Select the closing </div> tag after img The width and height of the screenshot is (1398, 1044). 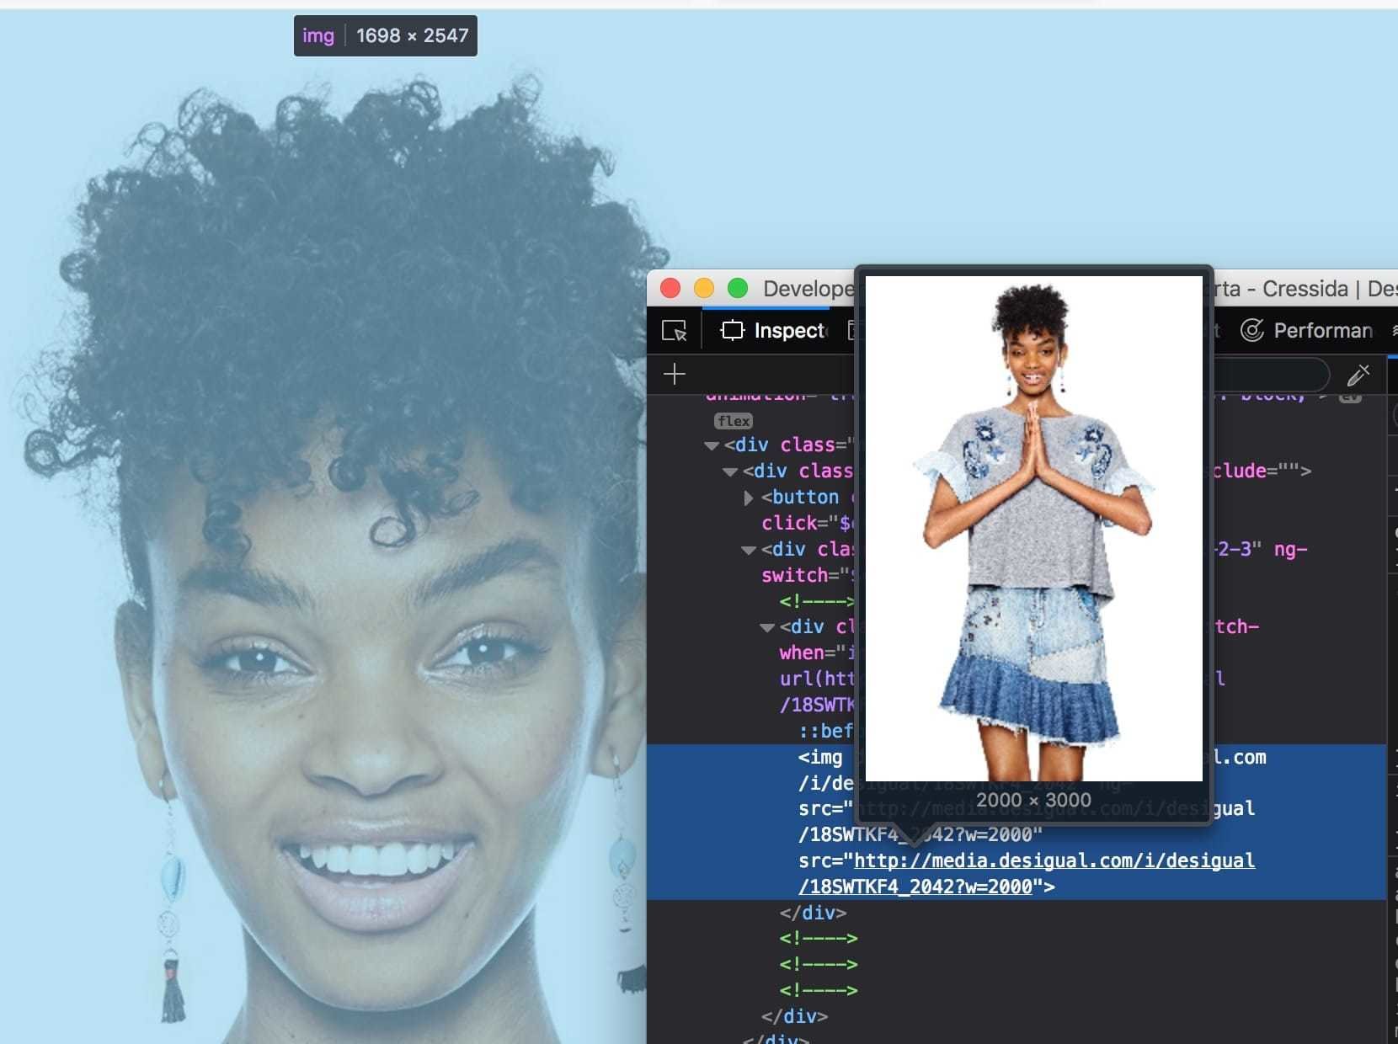click(x=813, y=913)
